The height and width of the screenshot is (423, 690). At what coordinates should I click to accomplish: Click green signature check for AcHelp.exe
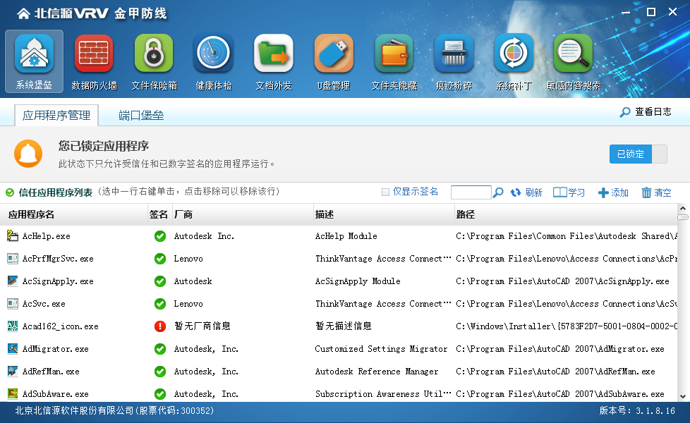pos(160,236)
